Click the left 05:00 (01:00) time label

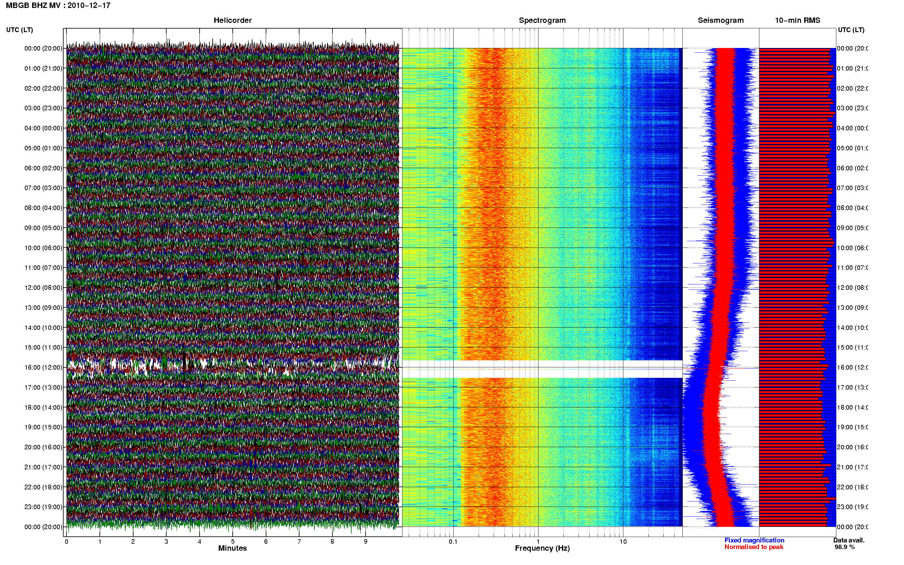tap(43, 148)
